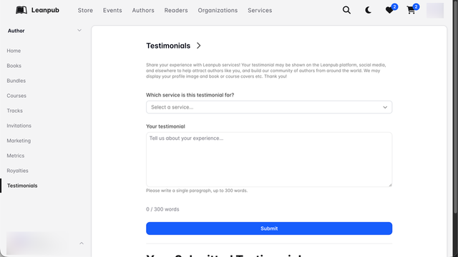458x257 pixels.
Task: Go to Bundles in the sidebar
Action: 16,81
